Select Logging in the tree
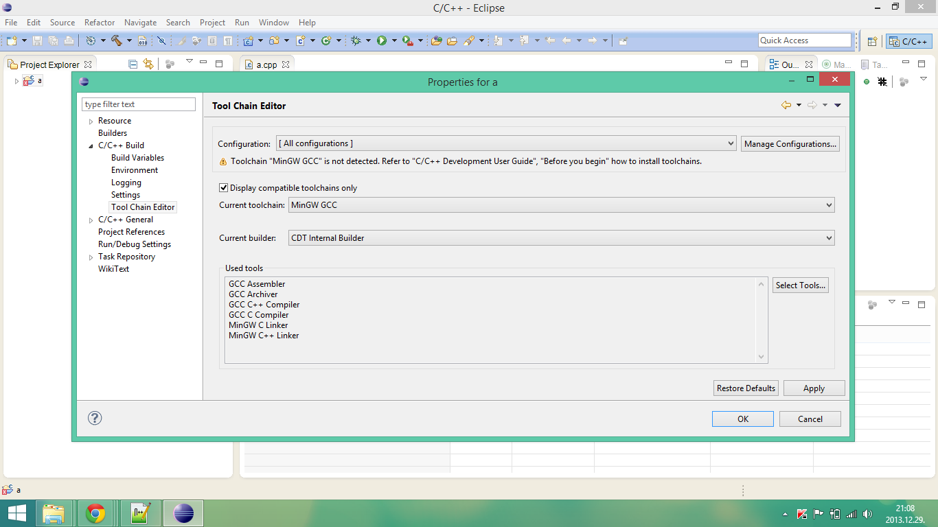This screenshot has width=938, height=527. (126, 183)
